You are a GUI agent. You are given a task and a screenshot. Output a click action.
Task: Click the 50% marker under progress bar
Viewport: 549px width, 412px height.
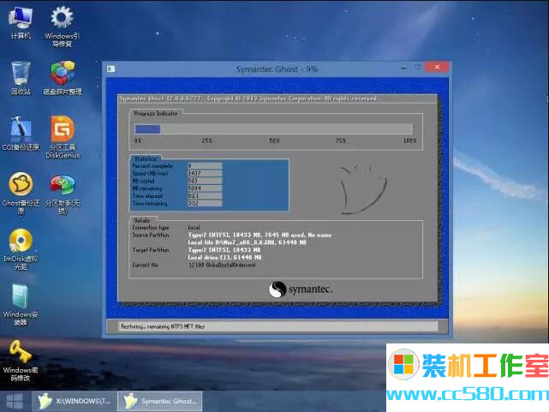click(274, 140)
